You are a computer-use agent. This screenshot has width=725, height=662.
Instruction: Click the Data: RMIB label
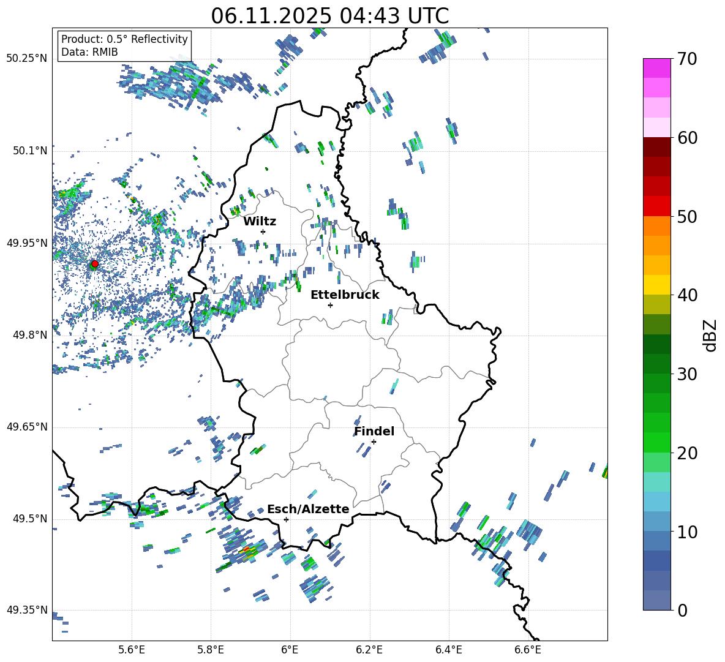[x=89, y=52]
